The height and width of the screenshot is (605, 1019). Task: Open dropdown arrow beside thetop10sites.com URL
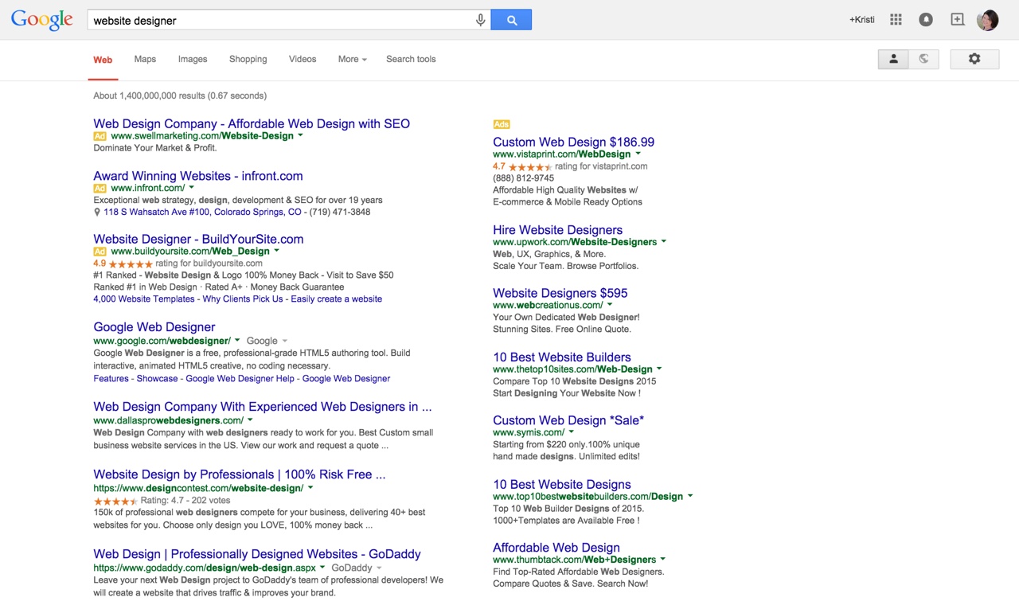pyautogui.click(x=658, y=369)
